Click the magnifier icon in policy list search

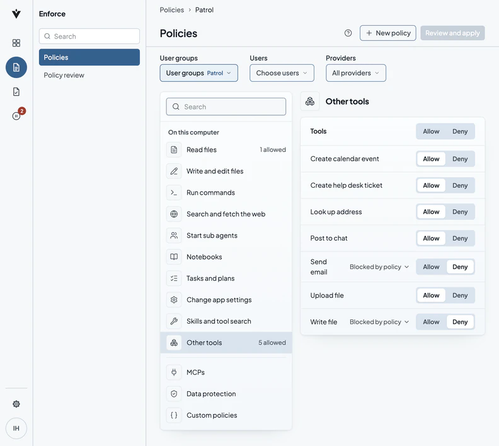click(176, 106)
